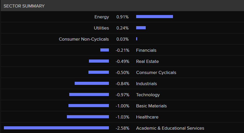
Task: Click the Utilities performance bar
Action: point(141,28)
